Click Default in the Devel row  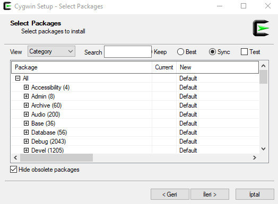pos(188,150)
